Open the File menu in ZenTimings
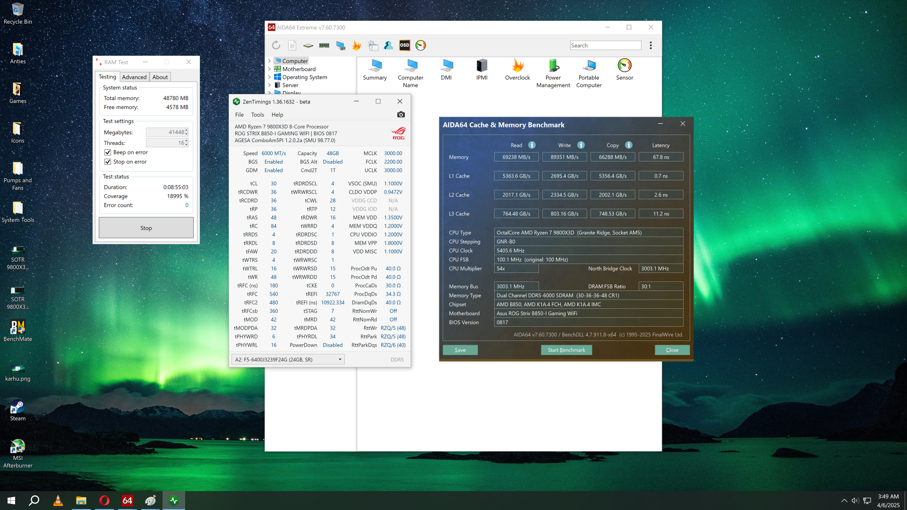Image resolution: width=907 pixels, height=510 pixels. (240, 115)
